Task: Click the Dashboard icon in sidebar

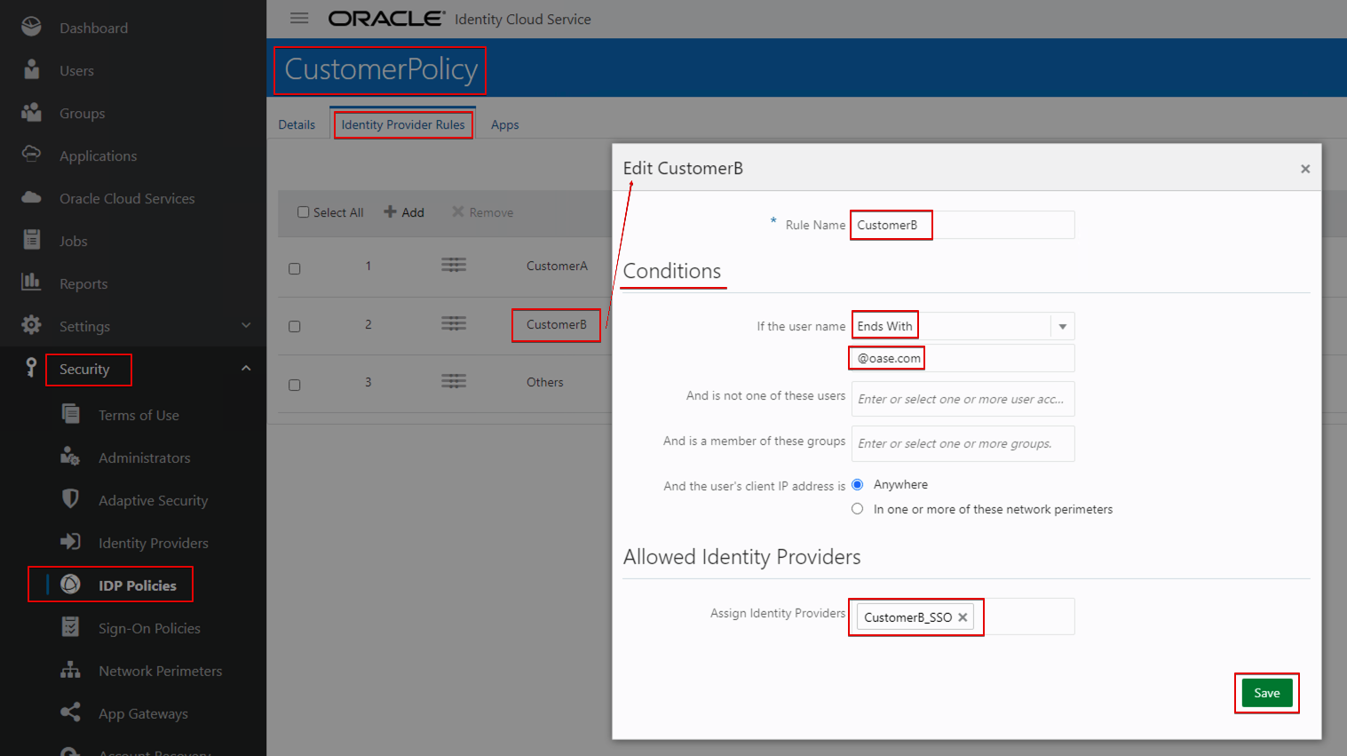Action: click(x=31, y=27)
